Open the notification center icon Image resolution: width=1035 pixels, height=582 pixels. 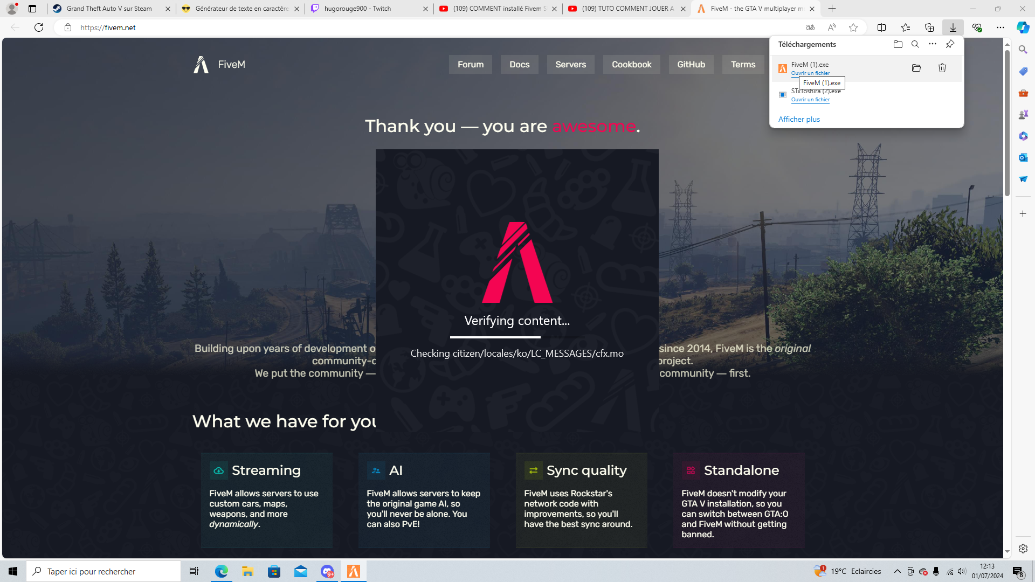1018,571
